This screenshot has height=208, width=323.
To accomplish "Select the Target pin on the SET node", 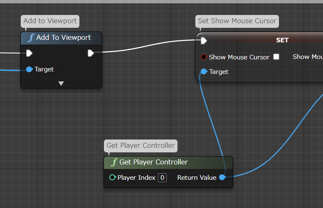I will click(x=204, y=72).
